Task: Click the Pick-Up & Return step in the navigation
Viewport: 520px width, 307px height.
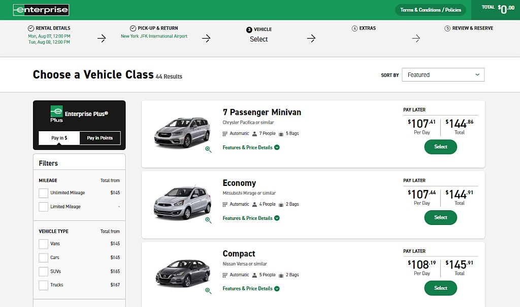Action: pyautogui.click(x=154, y=32)
